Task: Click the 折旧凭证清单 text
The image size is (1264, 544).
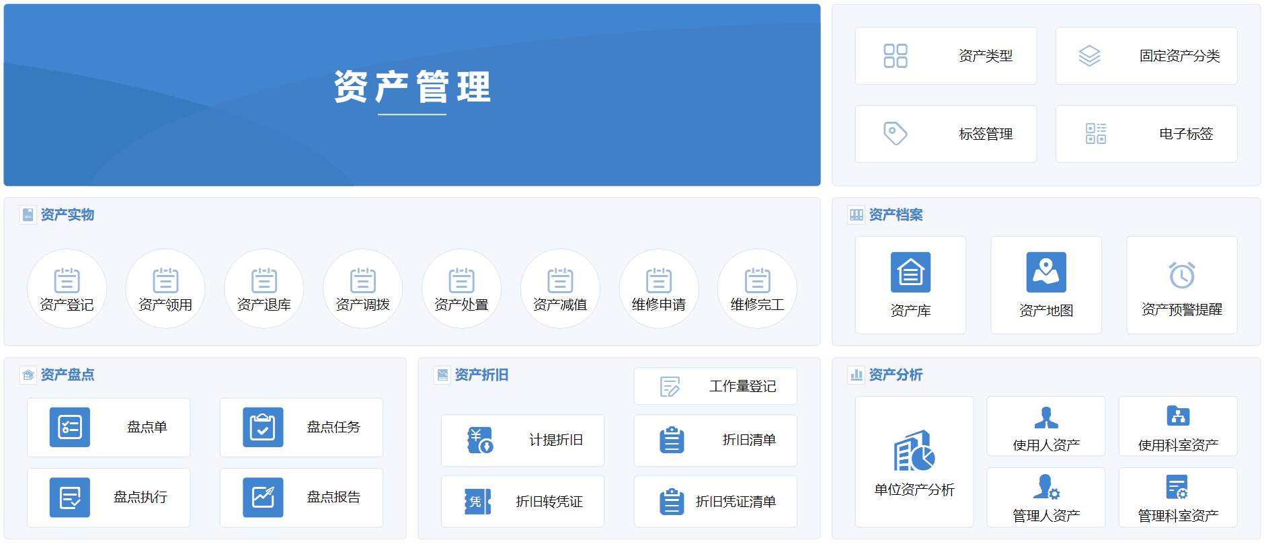Action: click(736, 502)
